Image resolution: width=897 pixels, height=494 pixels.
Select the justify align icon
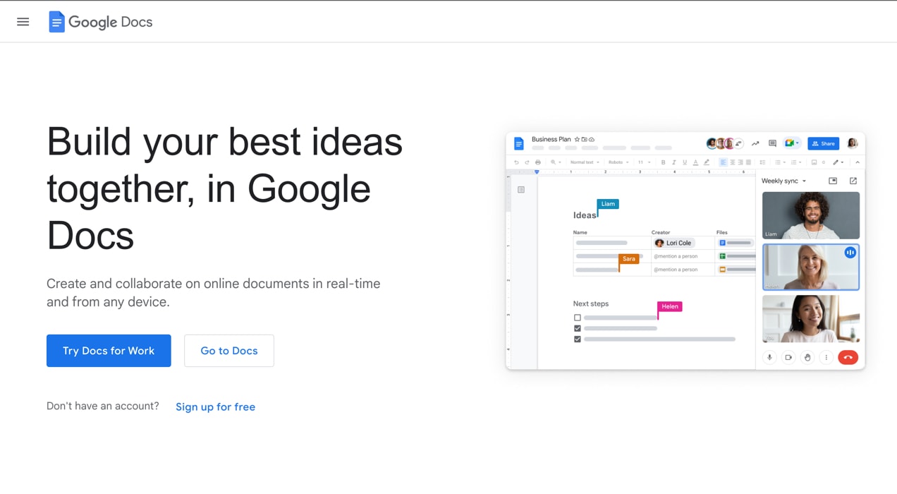coord(748,162)
